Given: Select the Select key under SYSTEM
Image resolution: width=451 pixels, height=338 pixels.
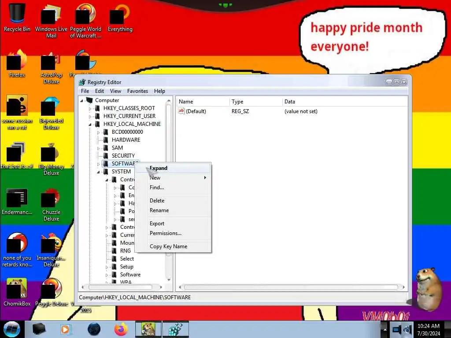Looking at the screenshot, I should (127, 259).
